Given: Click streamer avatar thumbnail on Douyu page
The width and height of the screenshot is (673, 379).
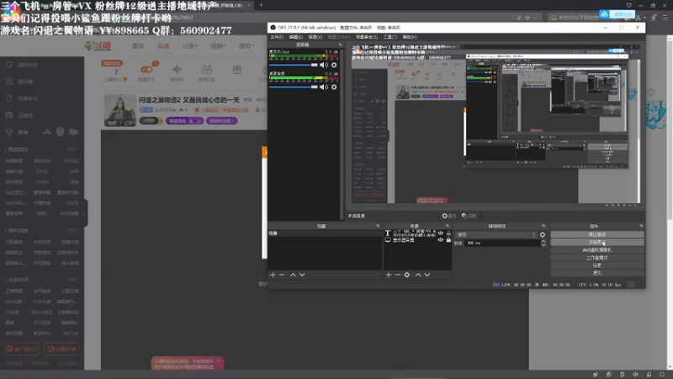Looking at the screenshot, I should (x=119, y=110).
